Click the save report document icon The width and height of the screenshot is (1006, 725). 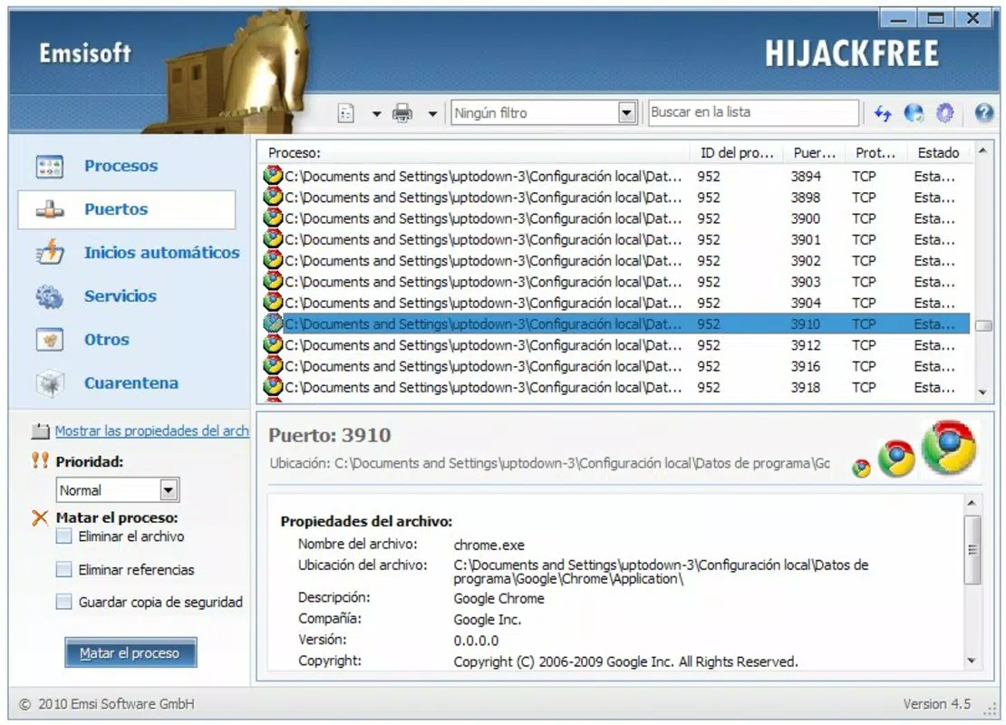click(x=346, y=113)
